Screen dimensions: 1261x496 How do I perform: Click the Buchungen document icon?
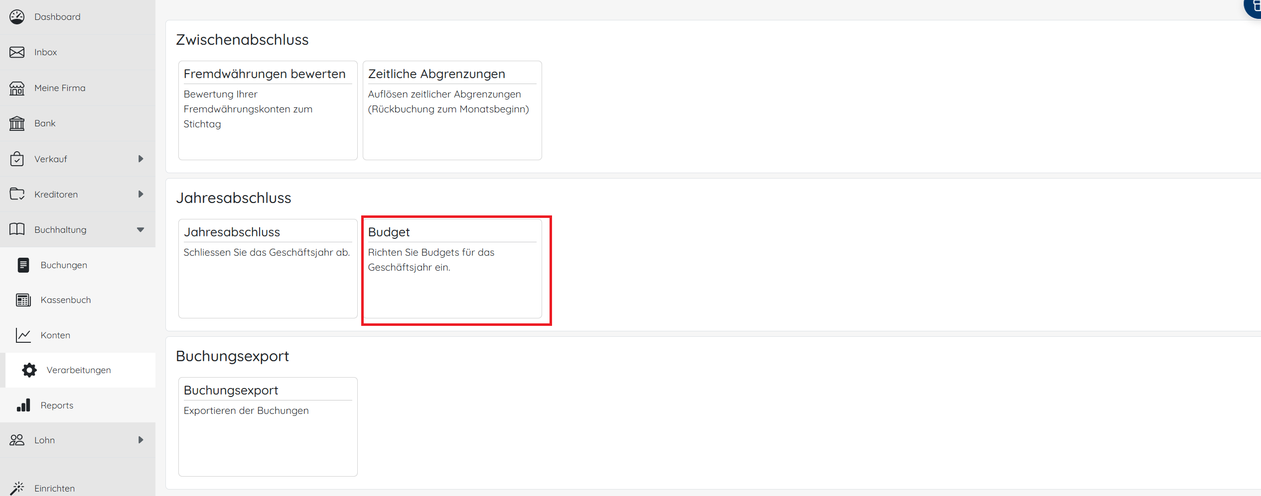point(23,265)
